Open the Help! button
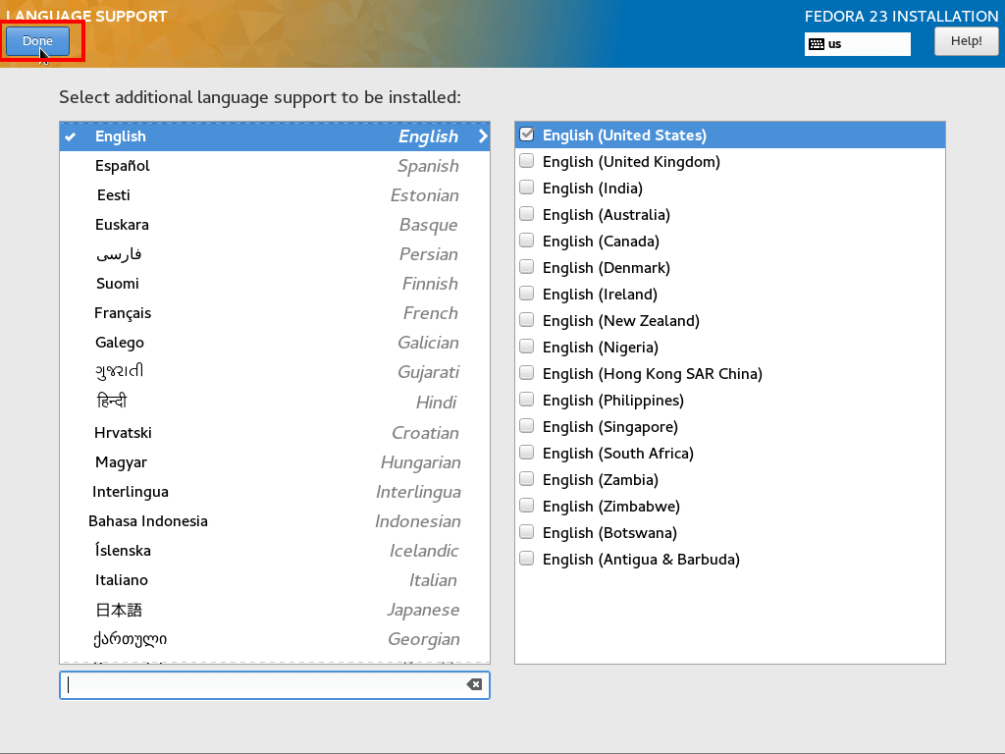Viewport: 1005px width, 754px height. pyautogui.click(x=966, y=41)
